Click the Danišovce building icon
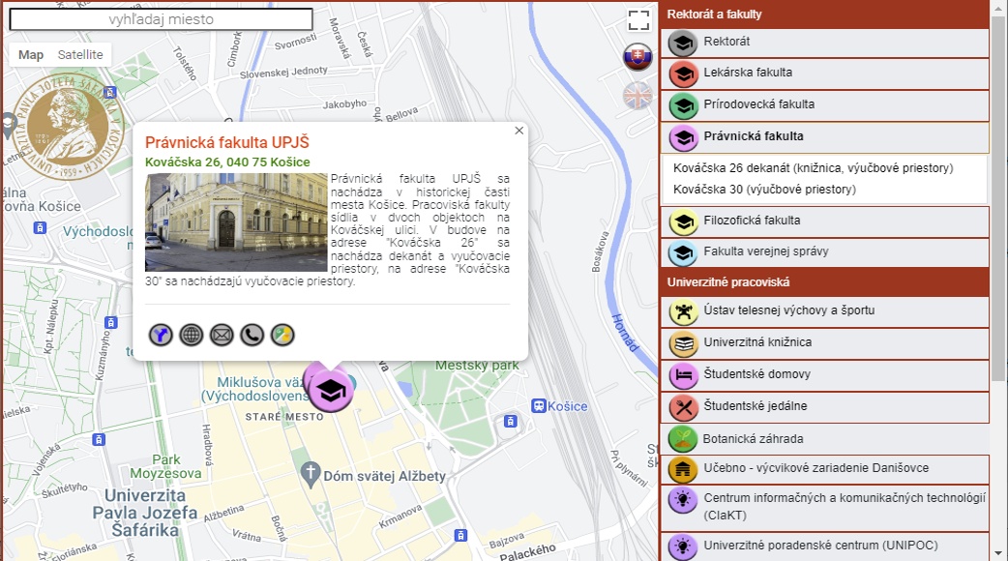This screenshot has width=1008, height=561. tap(683, 470)
